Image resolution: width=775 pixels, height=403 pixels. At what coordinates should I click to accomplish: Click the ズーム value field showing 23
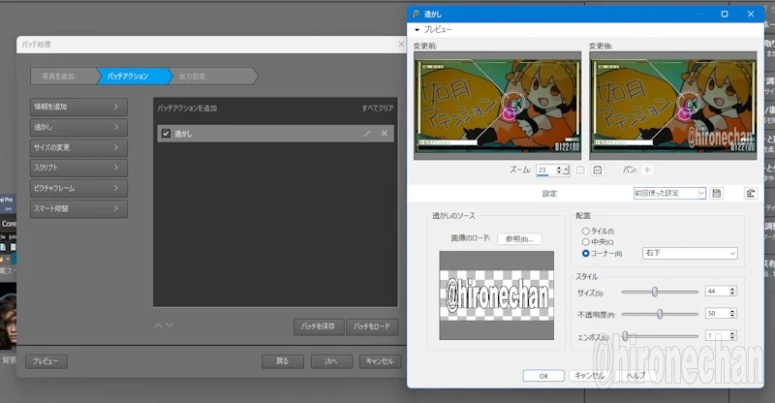pos(545,170)
